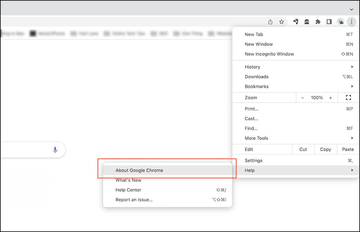
Task: Increase zoom with the plus button
Action: [330, 98]
